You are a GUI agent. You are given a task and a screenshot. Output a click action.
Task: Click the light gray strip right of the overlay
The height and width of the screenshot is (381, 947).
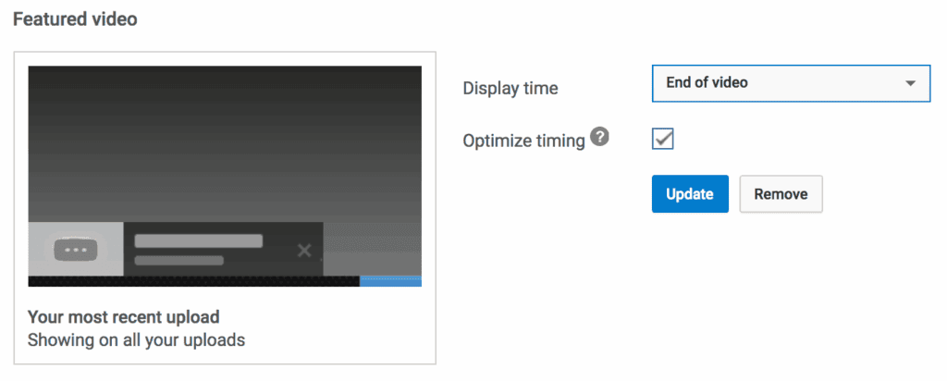tap(372, 249)
